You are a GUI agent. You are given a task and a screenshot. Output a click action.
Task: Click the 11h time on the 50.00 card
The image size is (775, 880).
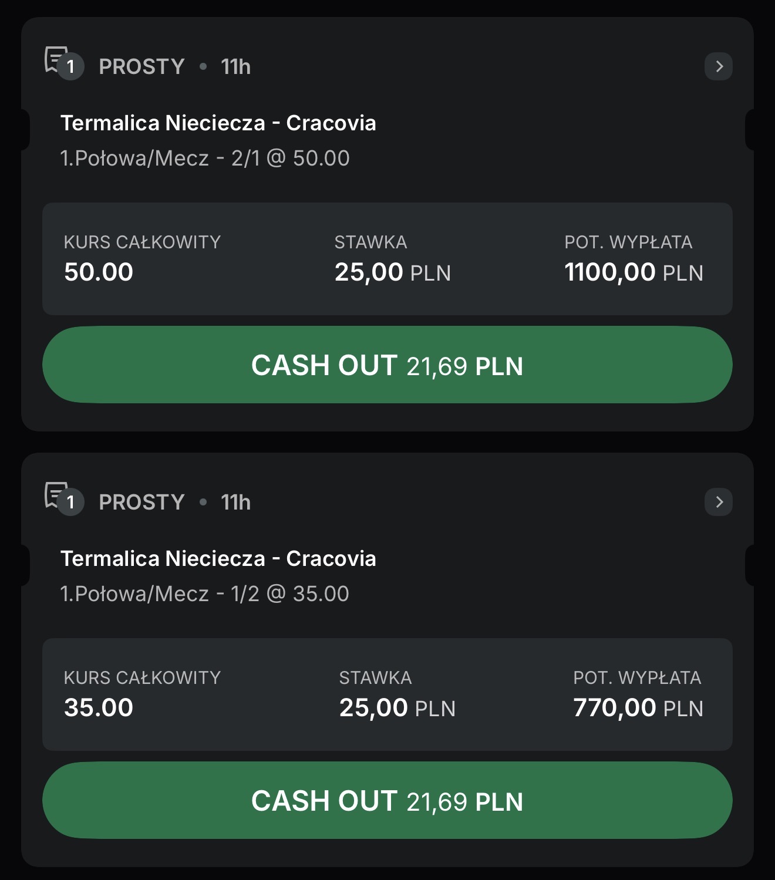point(235,67)
